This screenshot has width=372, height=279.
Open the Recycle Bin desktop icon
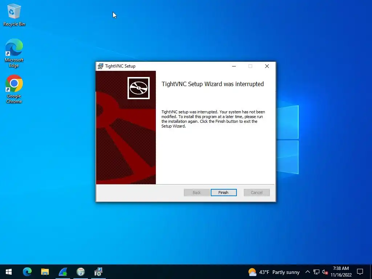tap(14, 15)
